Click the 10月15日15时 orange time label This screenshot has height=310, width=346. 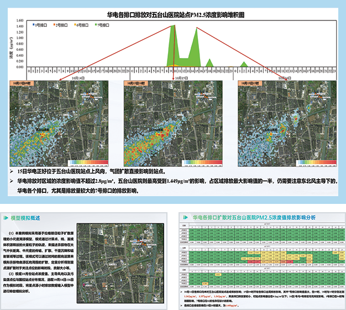pyautogui.click(x=250, y=83)
